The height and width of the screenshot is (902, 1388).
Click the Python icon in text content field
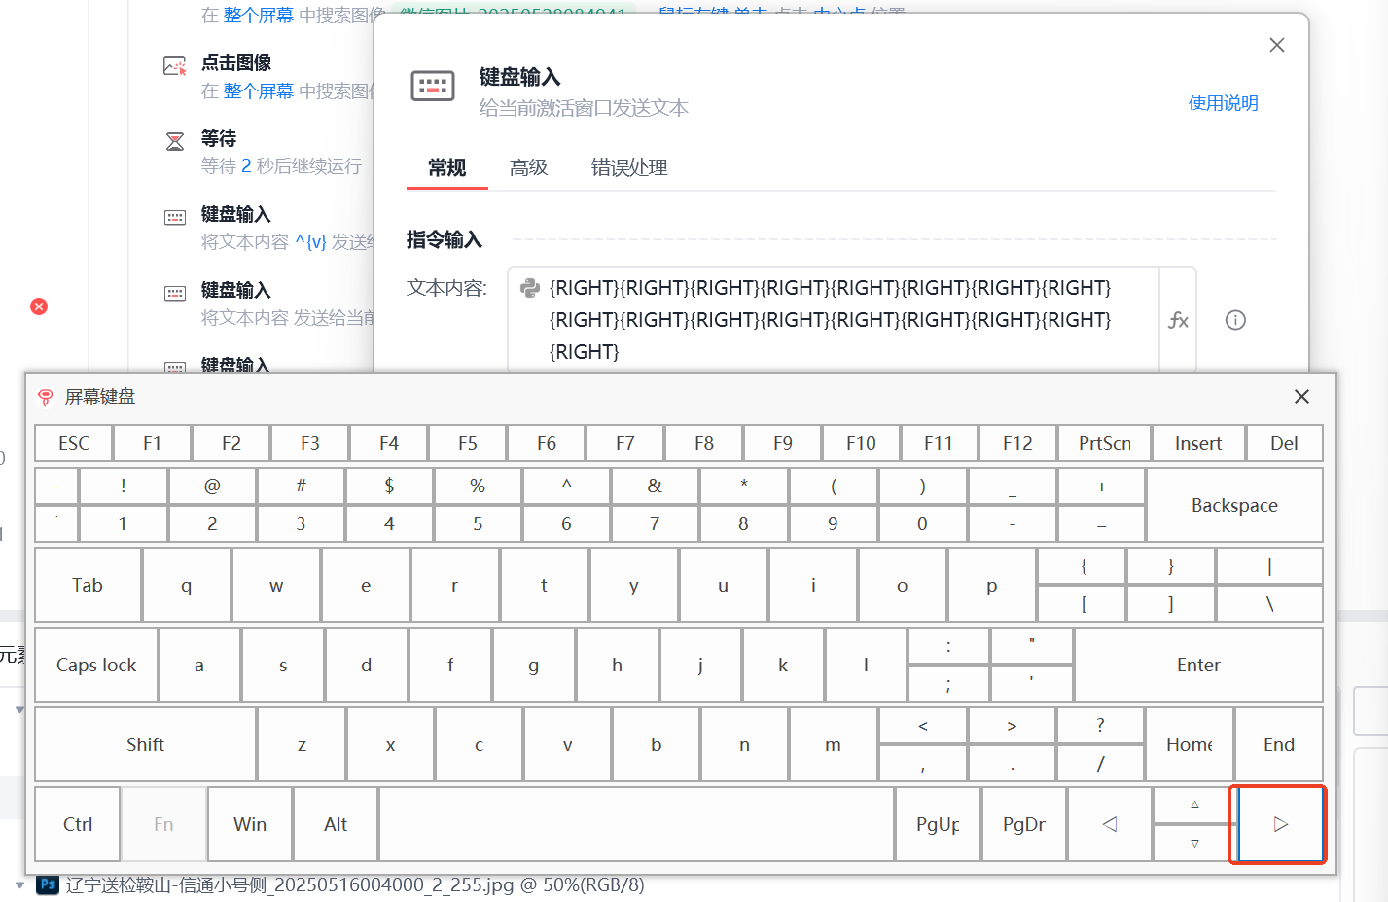(x=530, y=288)
